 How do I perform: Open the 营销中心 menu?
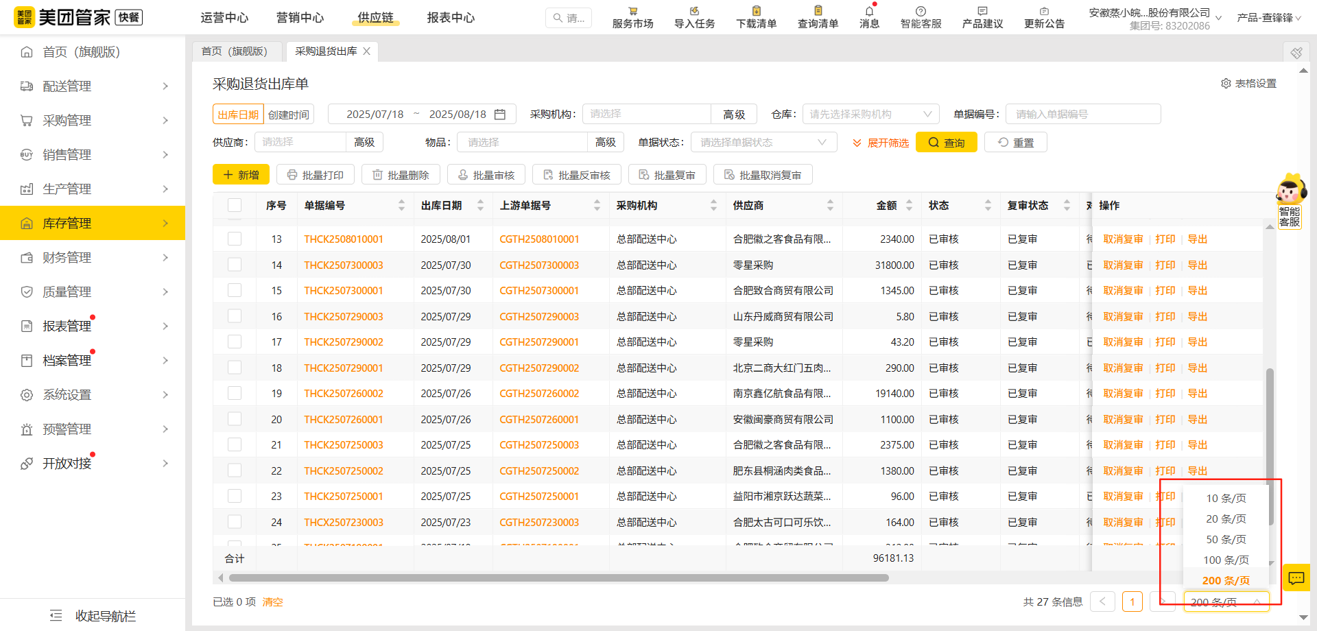click(x=300, y=18)
